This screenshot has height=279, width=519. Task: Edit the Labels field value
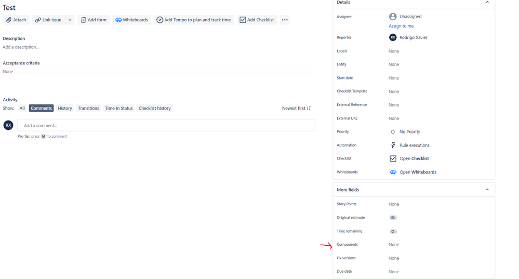(394, 51)
